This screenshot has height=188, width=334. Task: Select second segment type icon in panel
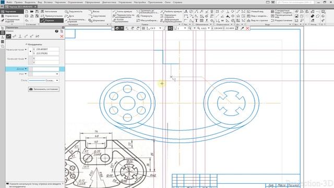click(14, 37)
